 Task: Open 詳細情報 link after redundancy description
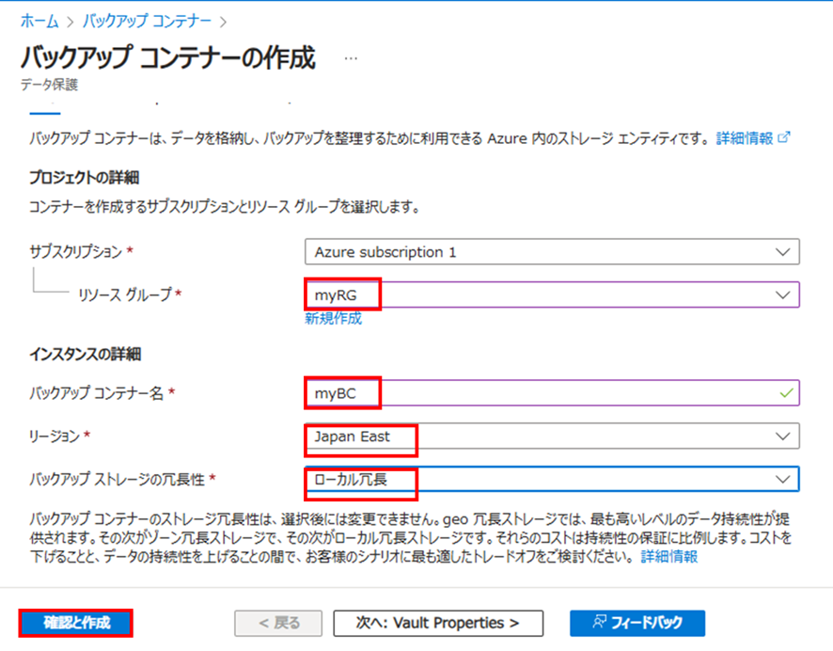pyautogui.click(x=668, y=557)
